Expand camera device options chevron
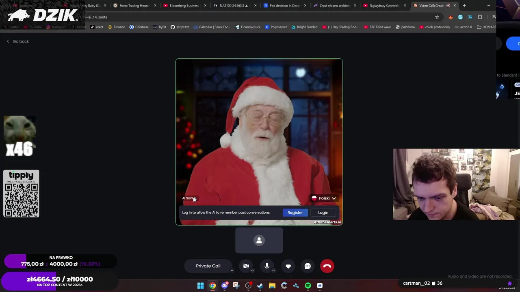This screenshot has height=292, width=520. pyautogui.click(x=252, y=271)
